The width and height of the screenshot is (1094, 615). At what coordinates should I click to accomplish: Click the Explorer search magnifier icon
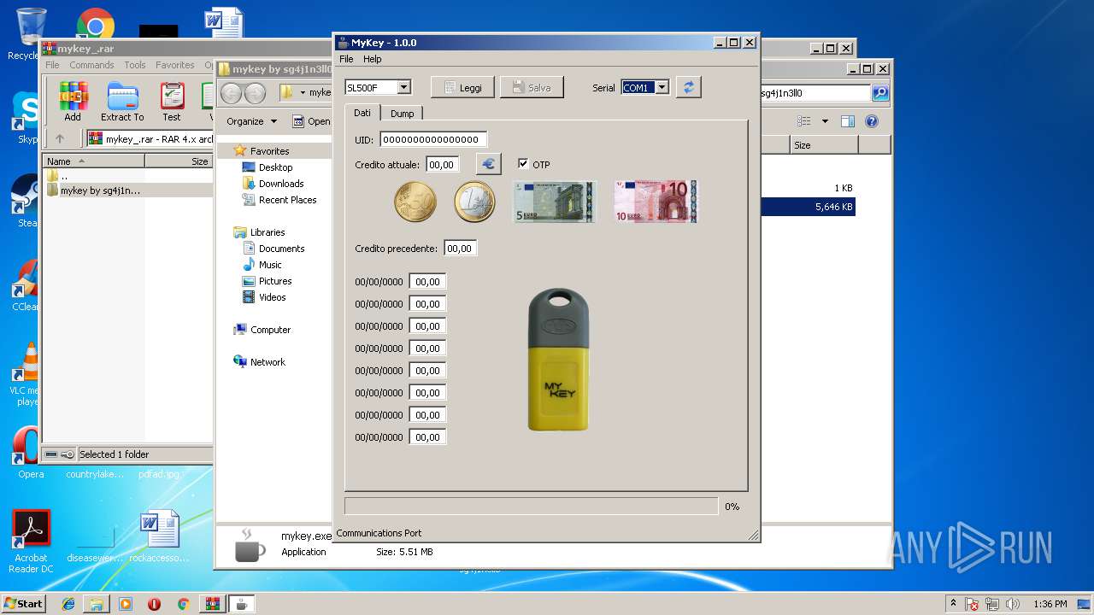point(879,93)
